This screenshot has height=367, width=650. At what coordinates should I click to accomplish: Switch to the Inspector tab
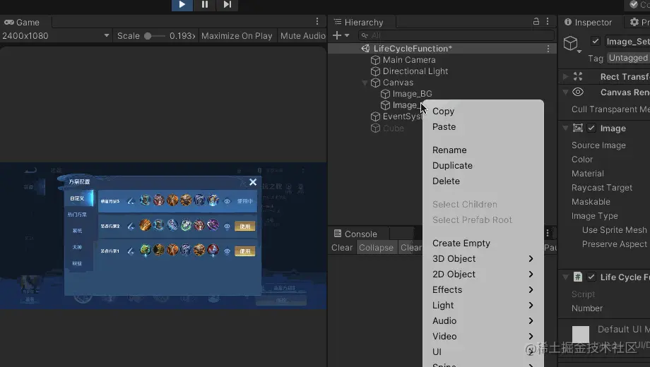pyautogui.click(x=588, y=23)
